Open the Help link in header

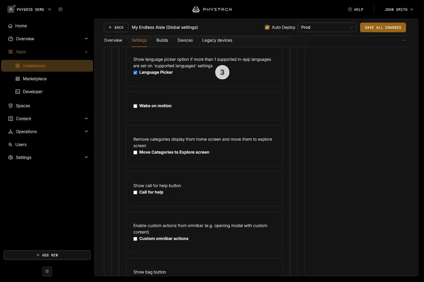356,9
